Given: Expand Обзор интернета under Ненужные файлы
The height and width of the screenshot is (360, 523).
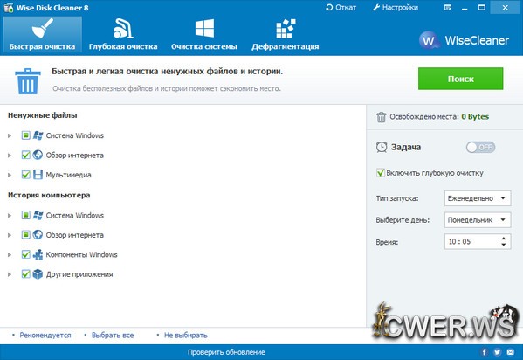Looking at the screenshot, I should pyautogui.click(x=10, y=156).
